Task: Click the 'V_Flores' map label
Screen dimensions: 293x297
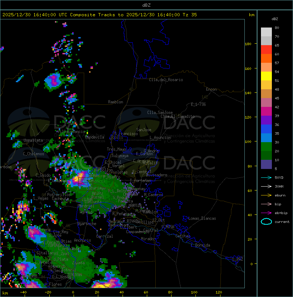Action: pos(53,284)
